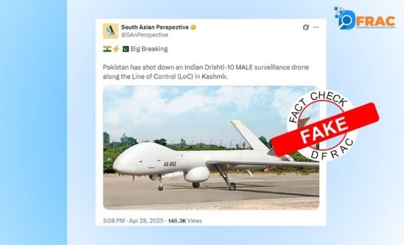This screenshot has width=404, height=245.
Task: Click the 4X-USZ marking on the drone
Action: 170,164
